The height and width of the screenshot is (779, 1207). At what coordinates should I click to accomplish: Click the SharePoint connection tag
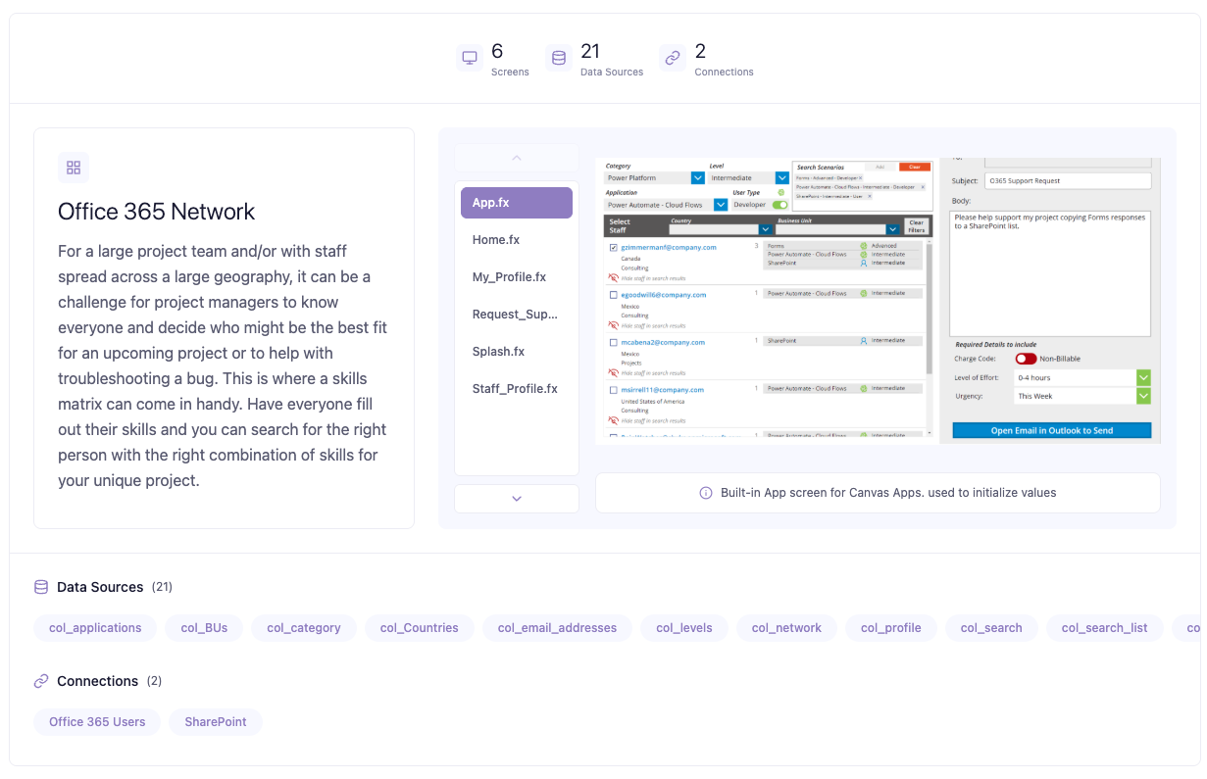[216, 722]
